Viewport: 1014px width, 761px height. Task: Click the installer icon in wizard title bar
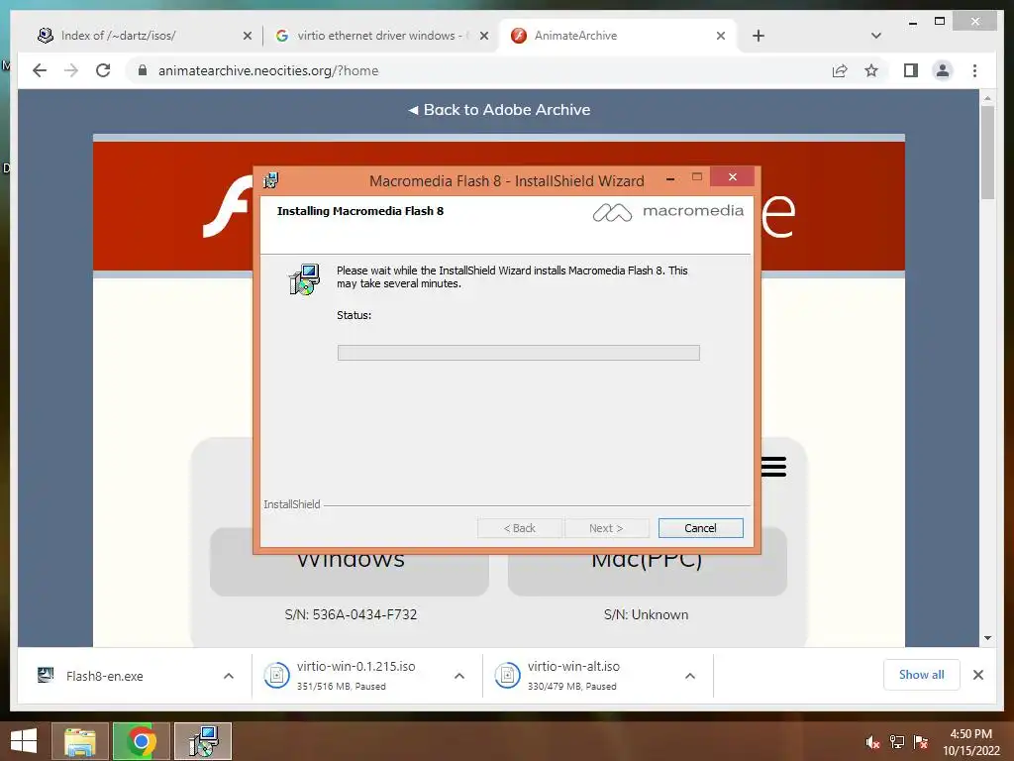271,180
